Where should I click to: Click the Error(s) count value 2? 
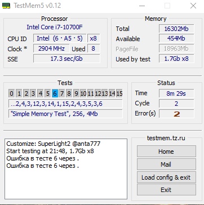pos(176,114)
